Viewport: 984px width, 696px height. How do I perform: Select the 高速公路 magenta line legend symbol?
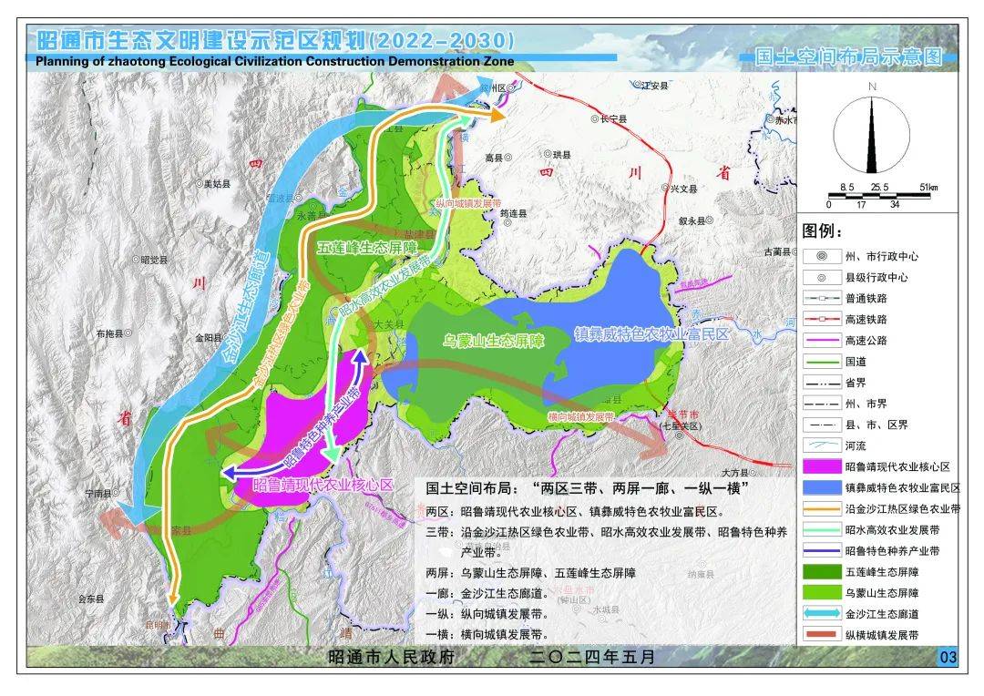click(x=822, y=341)
